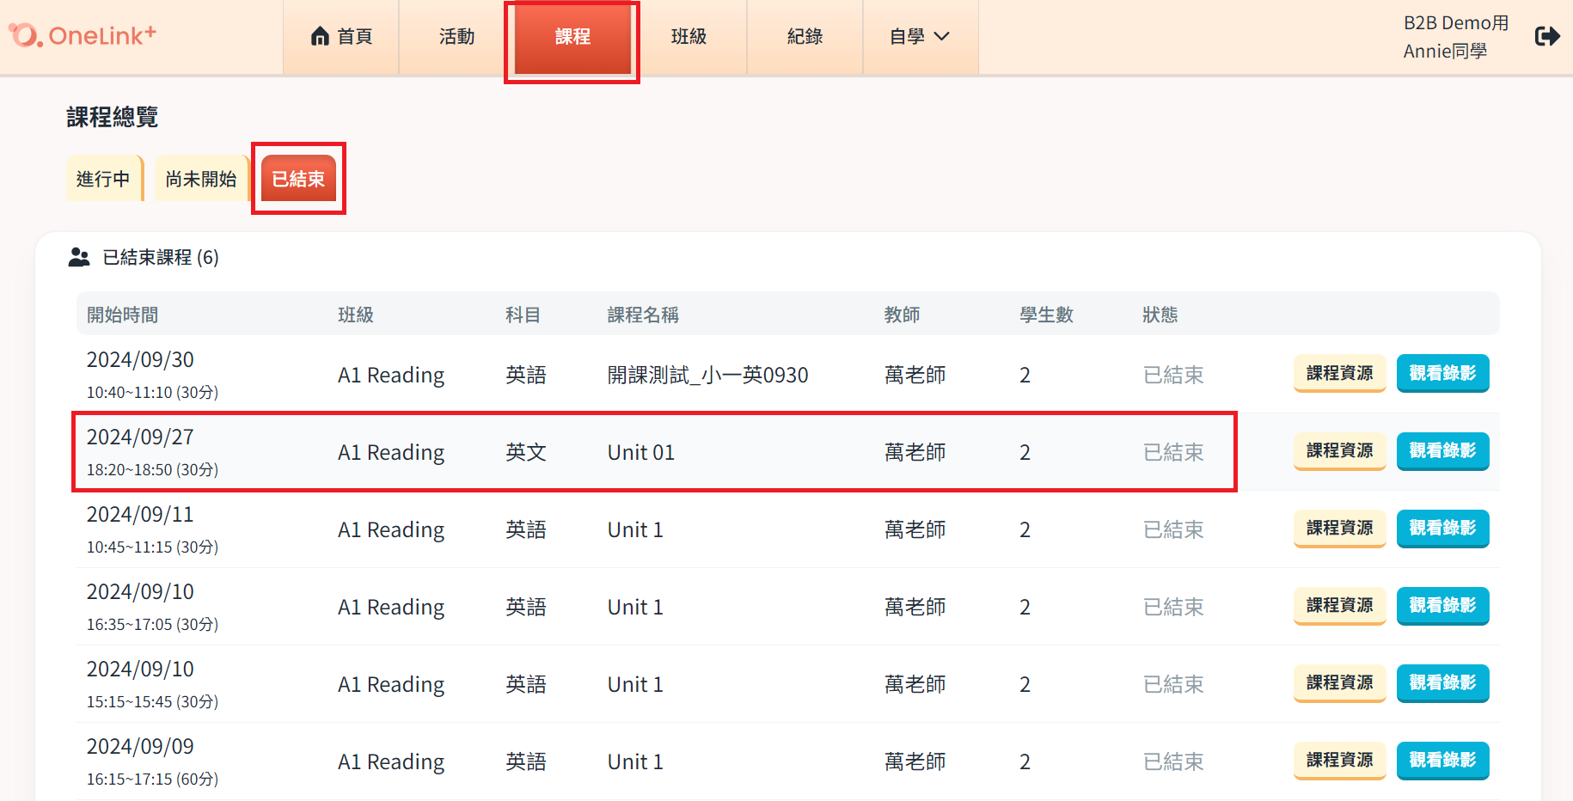Click 觀看錄影 for 2024/09/09 course

(1443, 760)
